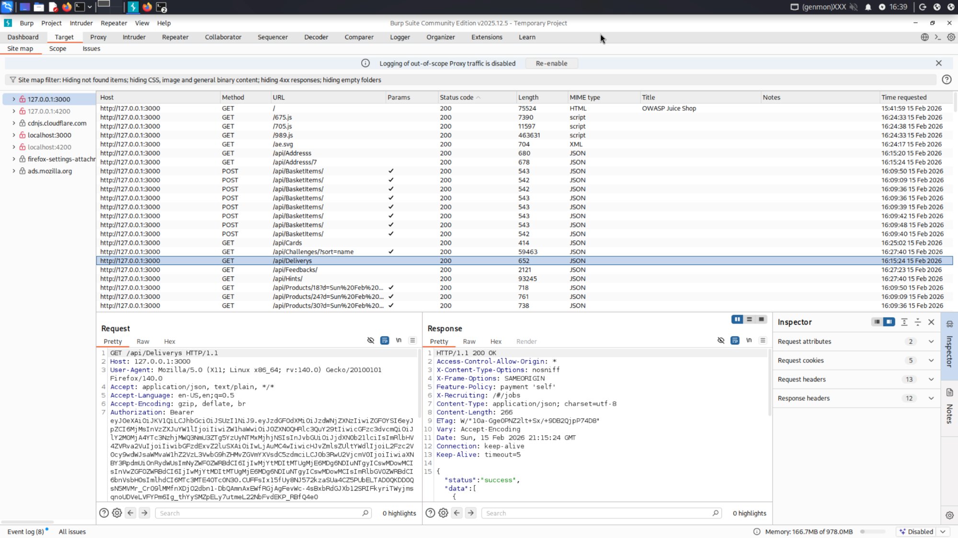Viewport: 958px width, 538px height.
Task: Expand all Inspector sections icon
Action: click(x=904, y=322)
